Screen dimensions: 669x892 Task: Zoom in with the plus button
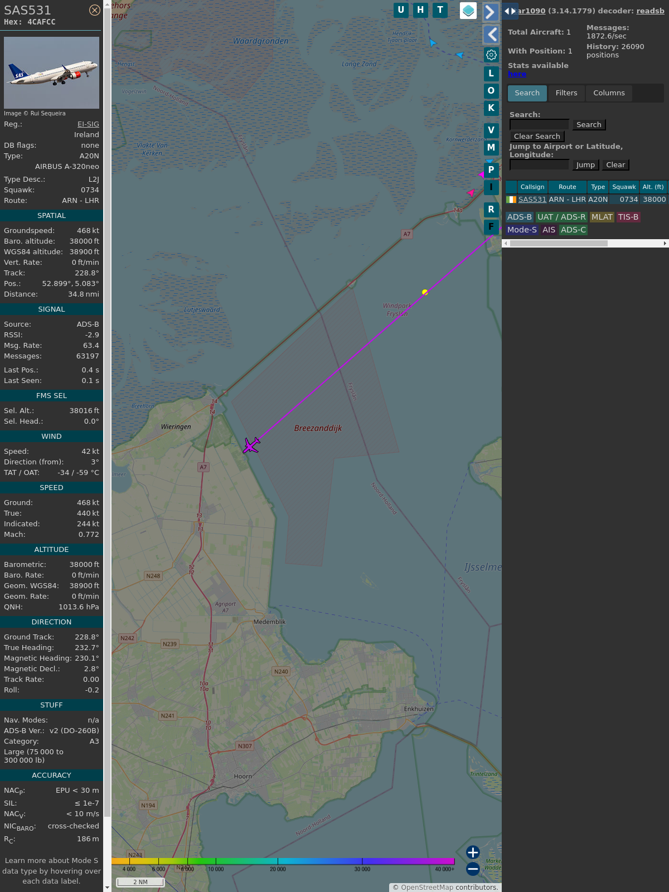click(x=473, y=852)
